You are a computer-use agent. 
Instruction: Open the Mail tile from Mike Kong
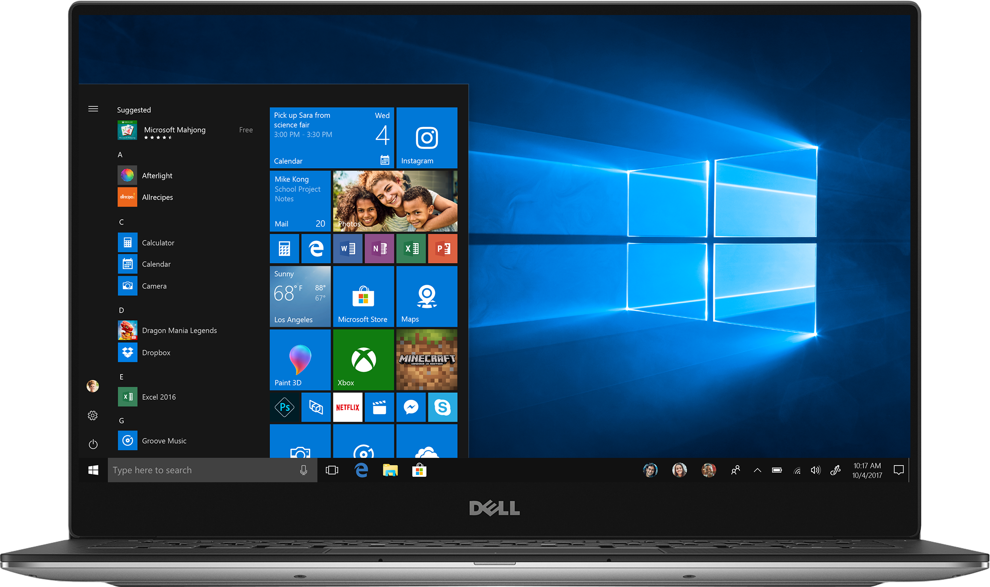300,201
